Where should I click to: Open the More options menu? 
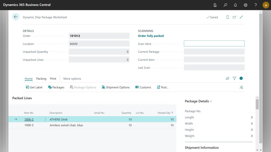(72, 78)
